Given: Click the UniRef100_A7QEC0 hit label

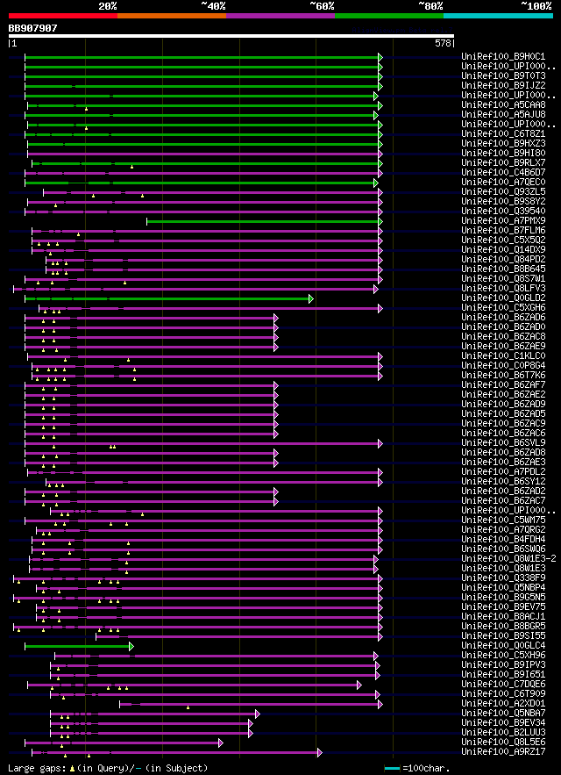Looking at the screenshot, I should 503,183.
